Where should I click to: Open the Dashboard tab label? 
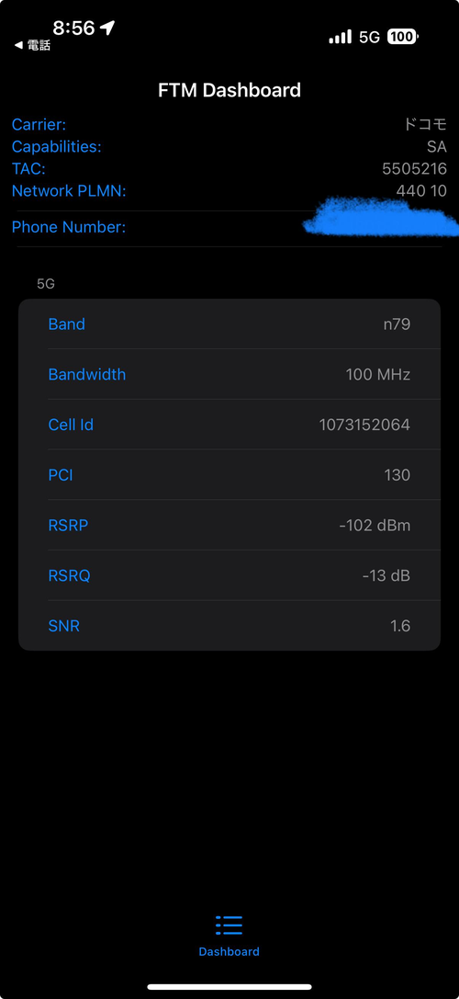tap(229, 951)
